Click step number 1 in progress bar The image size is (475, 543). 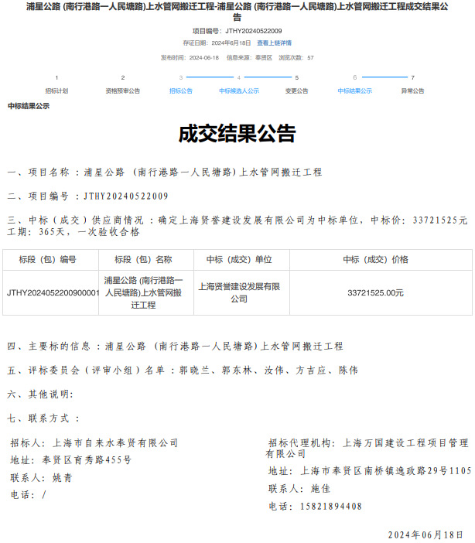point(56,77)
